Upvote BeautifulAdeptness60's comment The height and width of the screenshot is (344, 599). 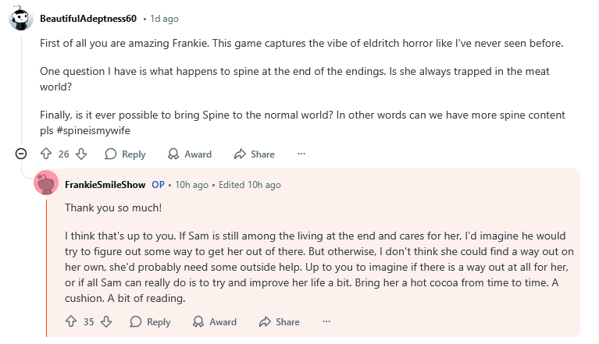pos(46,154)
